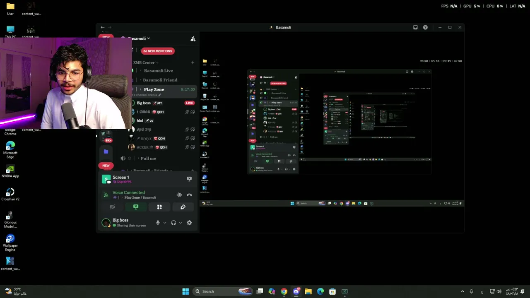Go back with the Discord back arrow

103,27
